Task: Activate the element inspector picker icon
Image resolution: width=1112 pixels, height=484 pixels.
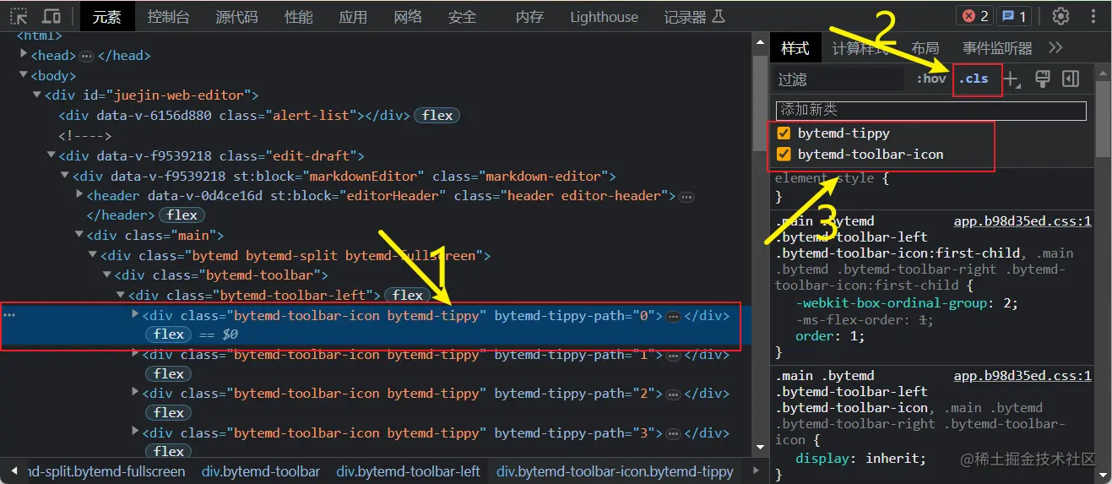Action: click(19, 16)
